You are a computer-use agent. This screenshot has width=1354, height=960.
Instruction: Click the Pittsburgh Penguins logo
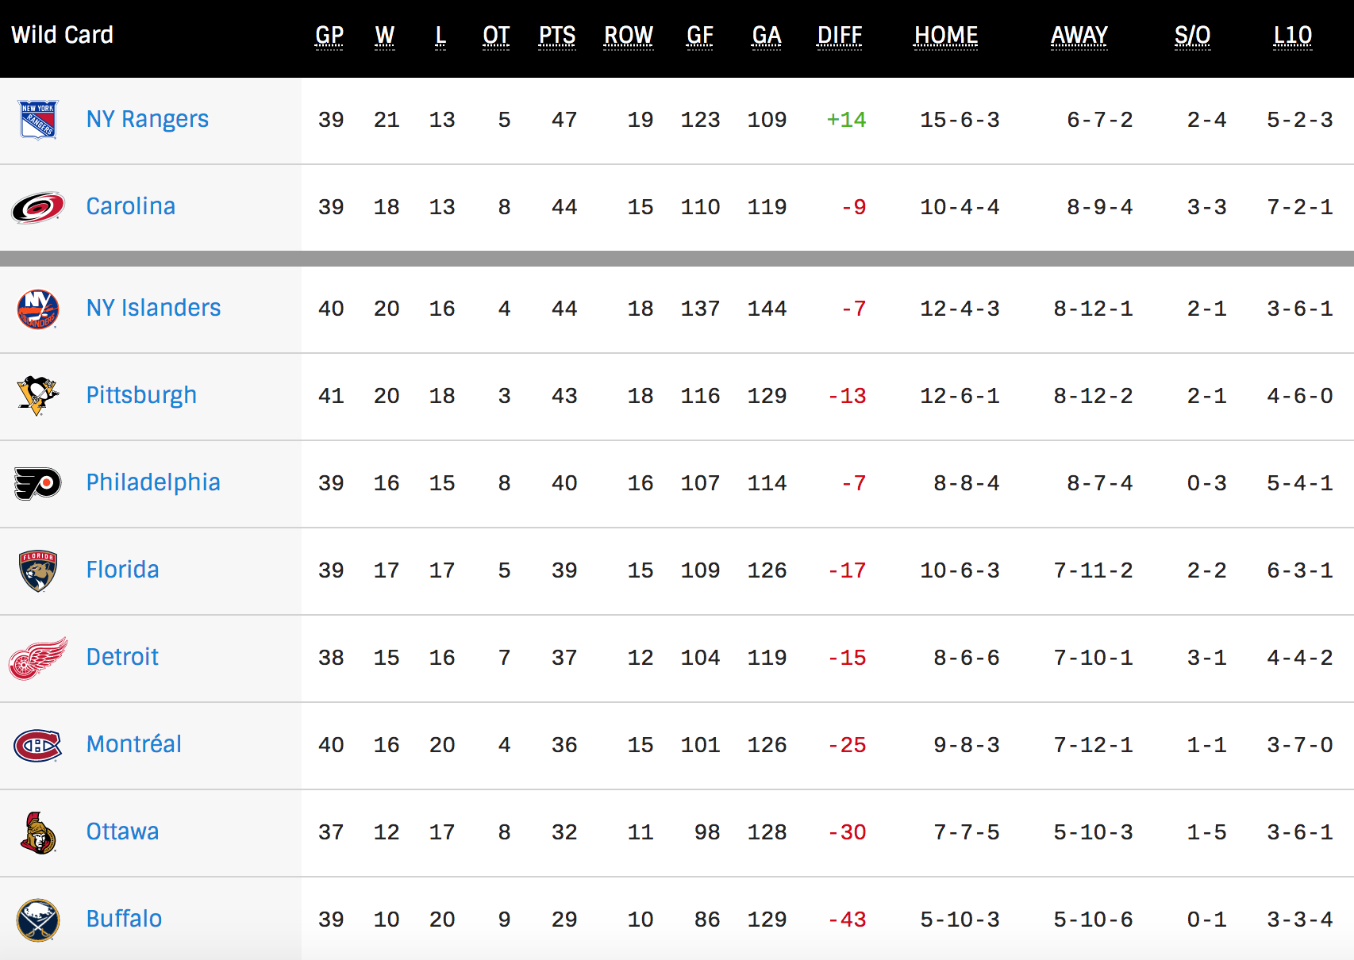(x=37, y=395)
